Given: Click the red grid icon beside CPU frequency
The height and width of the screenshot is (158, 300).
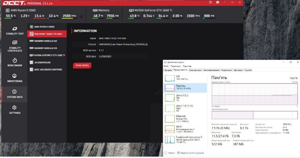Looking at the screenshot, I should (81, 17).
